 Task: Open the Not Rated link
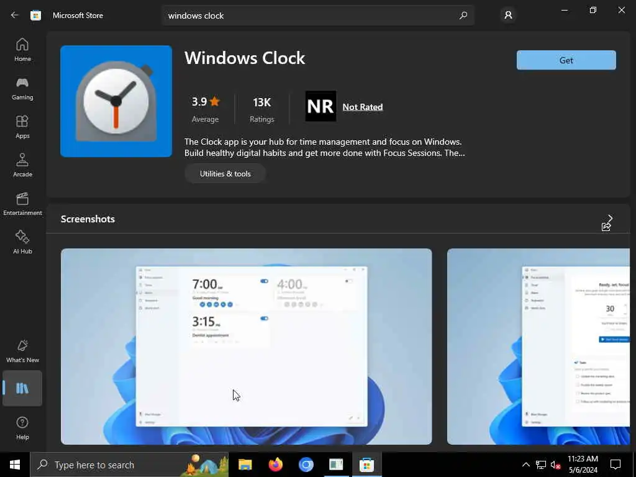point(362,107)
